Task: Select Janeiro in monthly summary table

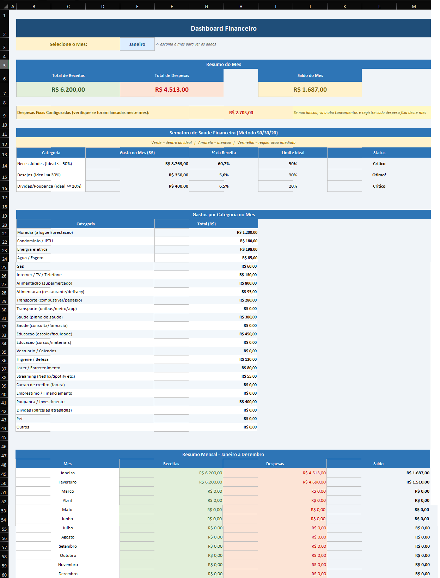Action: (x=67, y=473)
